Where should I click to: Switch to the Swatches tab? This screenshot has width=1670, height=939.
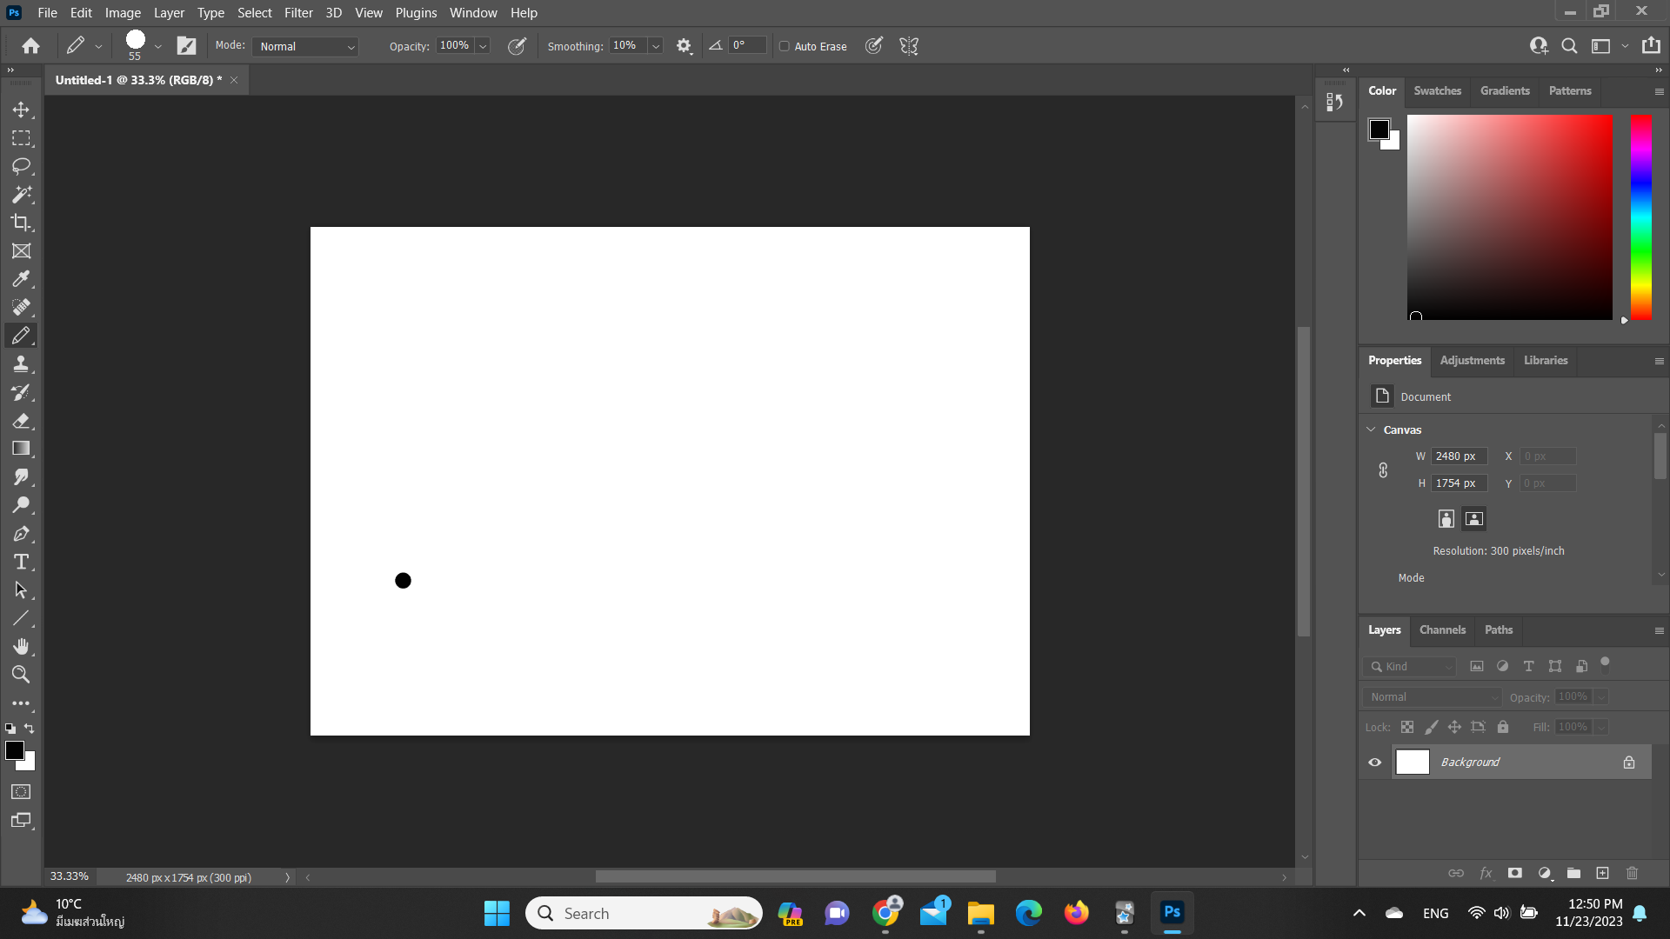1437,90
